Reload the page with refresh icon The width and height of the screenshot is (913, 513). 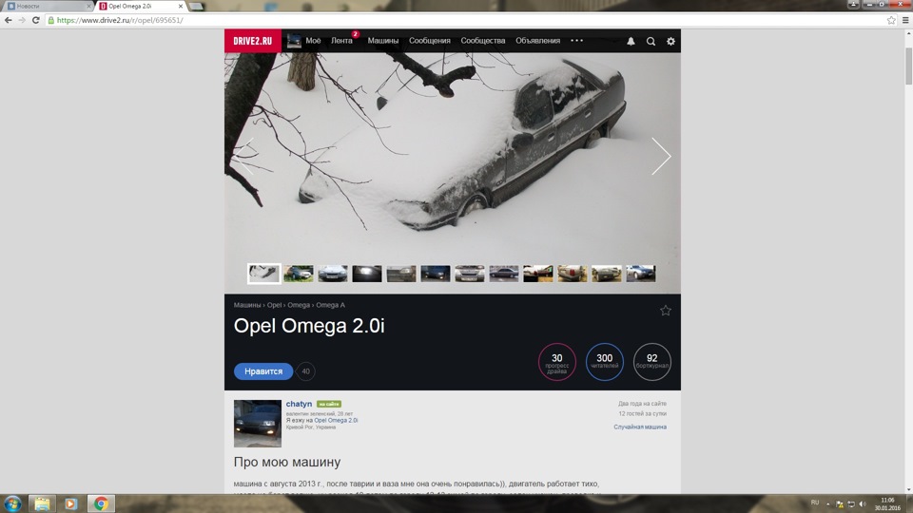point(35,20)
